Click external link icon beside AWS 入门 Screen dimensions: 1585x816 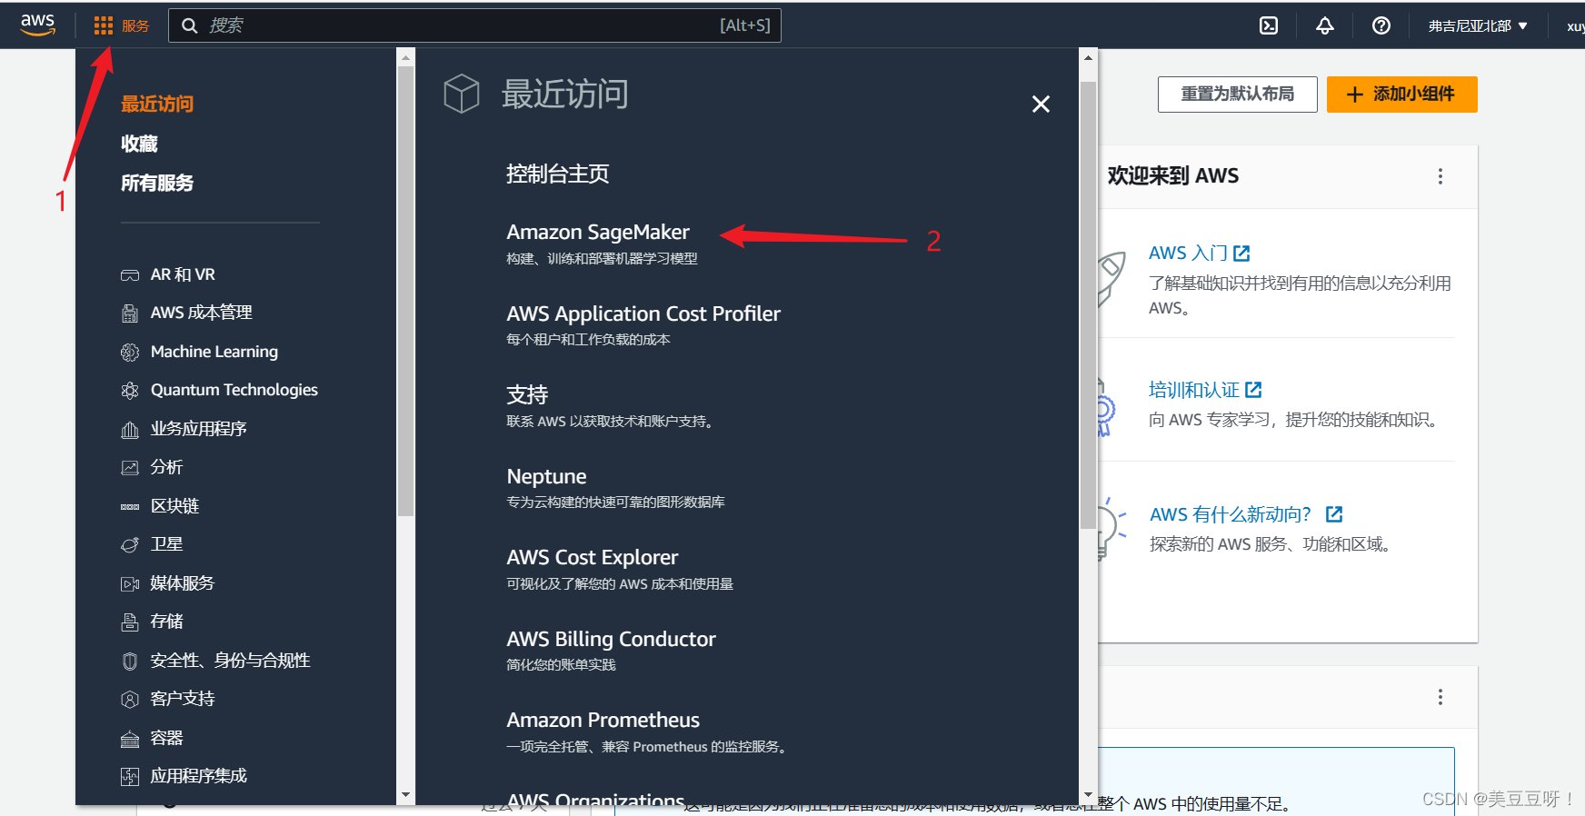point(1241,254)
